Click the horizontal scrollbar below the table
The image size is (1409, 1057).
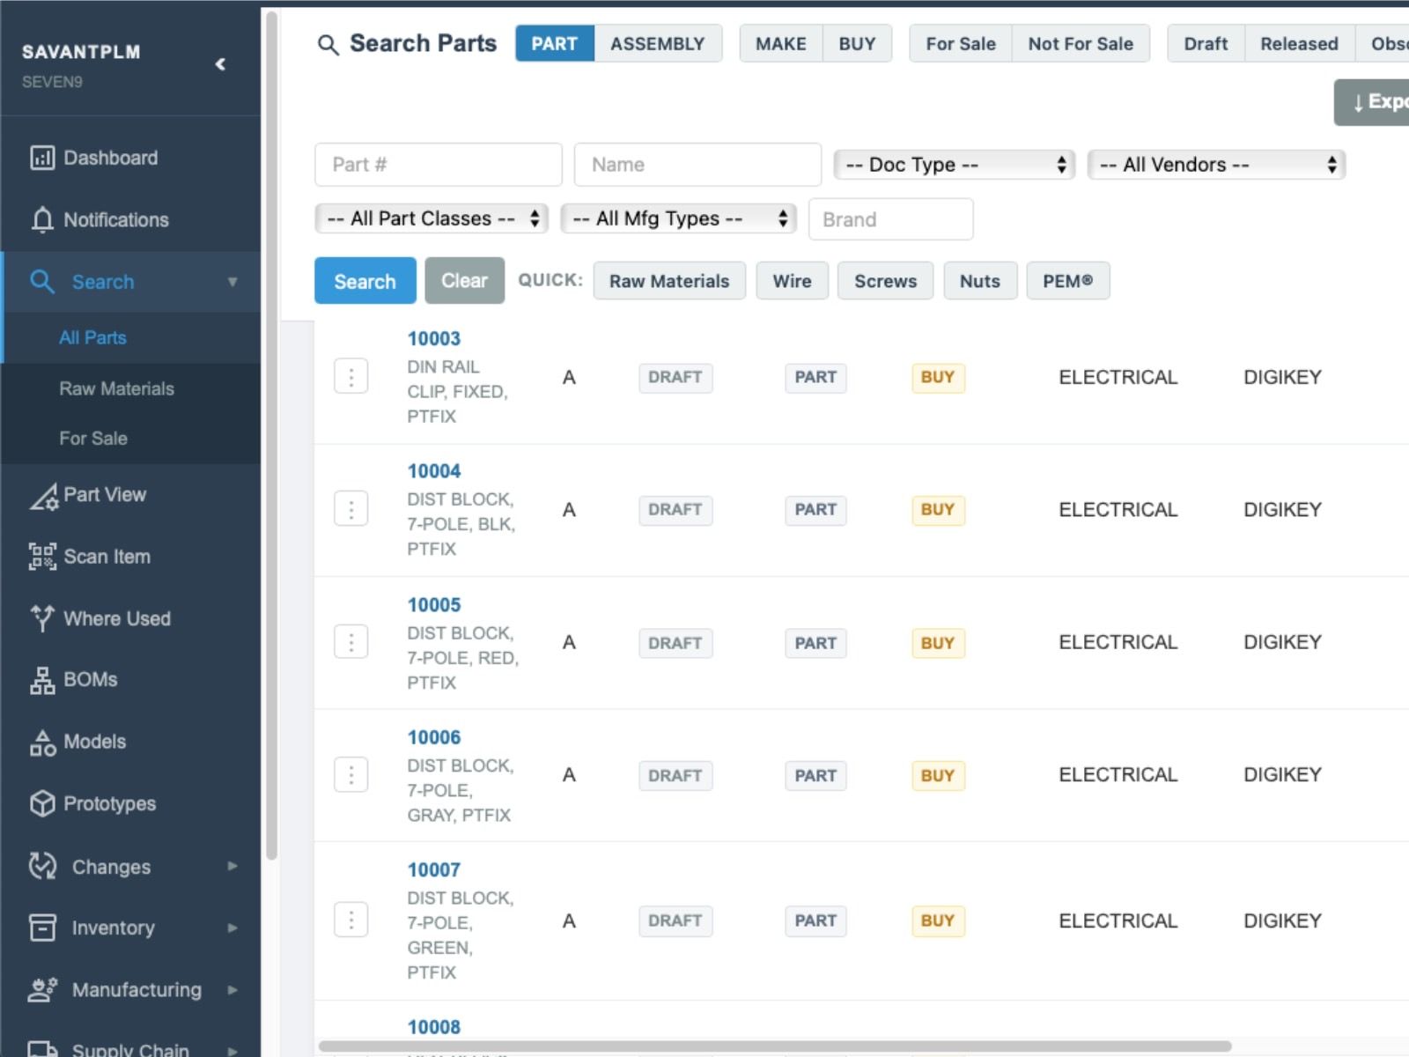click(775, 1046)
